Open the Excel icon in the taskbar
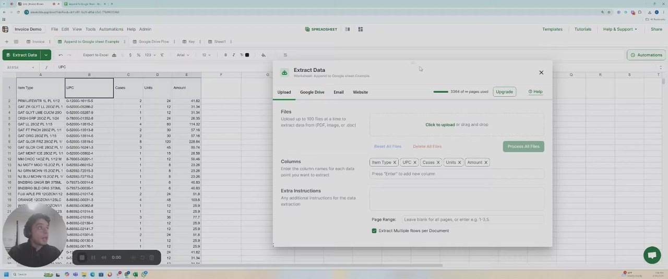The height and width of the screenshot is (279, 668). click(136, 274)
